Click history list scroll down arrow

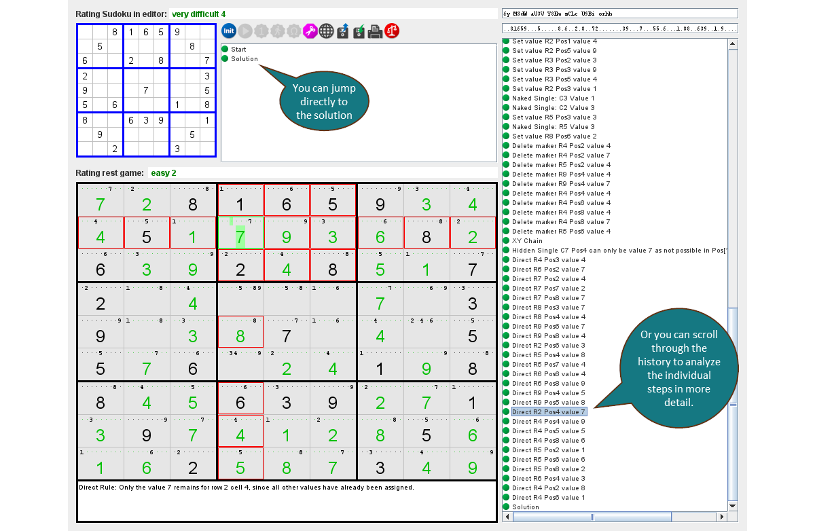click(733, 506)
